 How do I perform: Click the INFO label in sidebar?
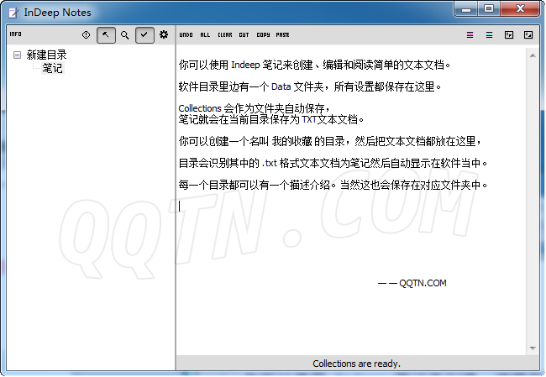(15, 34)
